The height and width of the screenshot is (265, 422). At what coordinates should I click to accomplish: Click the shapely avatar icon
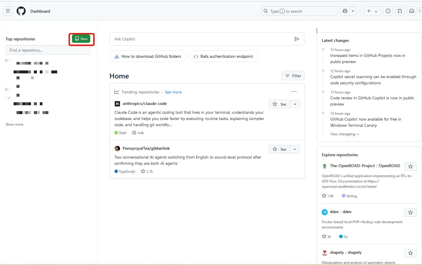[x=325, y=253]
